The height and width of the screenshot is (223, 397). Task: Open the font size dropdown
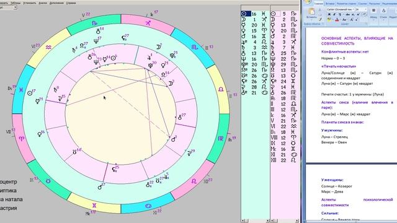(365, 9)
